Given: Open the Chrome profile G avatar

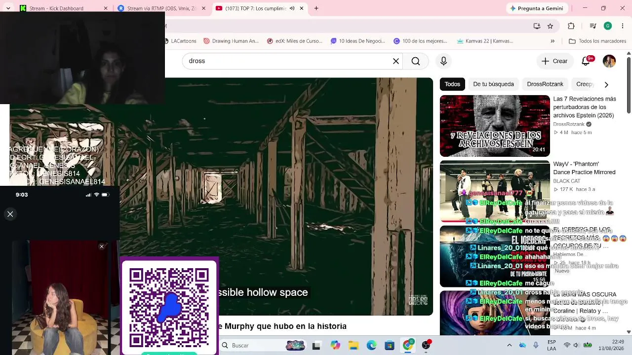Looking at the screenshot, I should 608,26.
